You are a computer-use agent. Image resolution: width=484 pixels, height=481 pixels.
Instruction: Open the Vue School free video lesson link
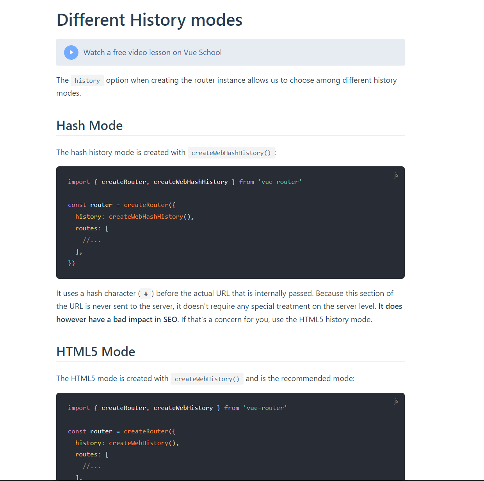152,52
